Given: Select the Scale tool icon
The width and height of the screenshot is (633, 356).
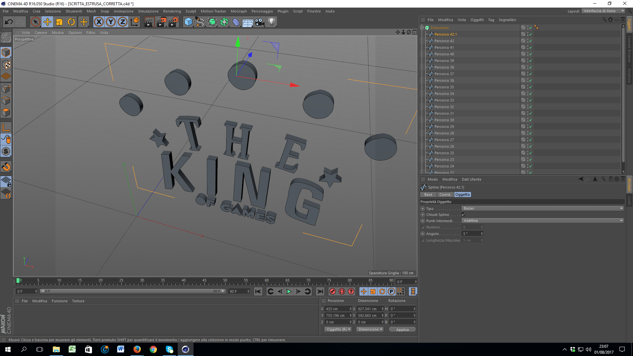Looking at the screenshot, I should coord(59,22).
